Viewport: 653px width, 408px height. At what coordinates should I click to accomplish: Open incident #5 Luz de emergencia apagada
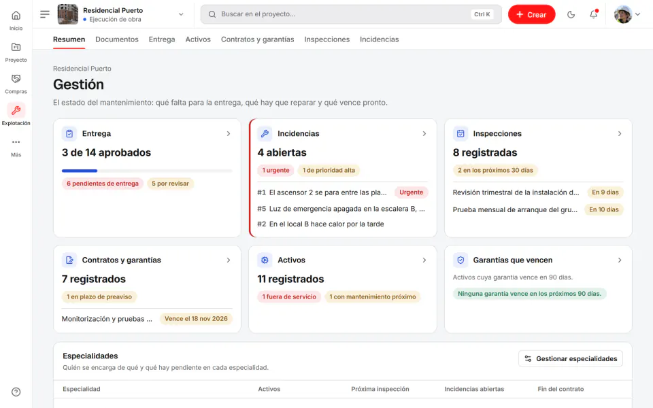tap(341, 209)
